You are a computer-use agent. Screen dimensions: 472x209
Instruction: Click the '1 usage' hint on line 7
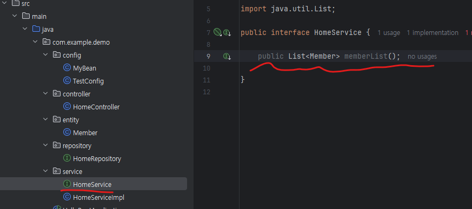pos(389,33)
